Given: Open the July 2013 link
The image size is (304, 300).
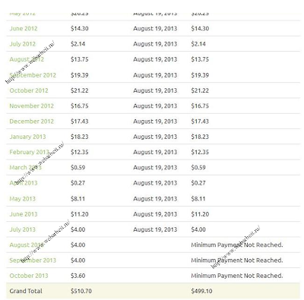Looking at the screenshot, I should pyautogui.click(x=23, y=229).
